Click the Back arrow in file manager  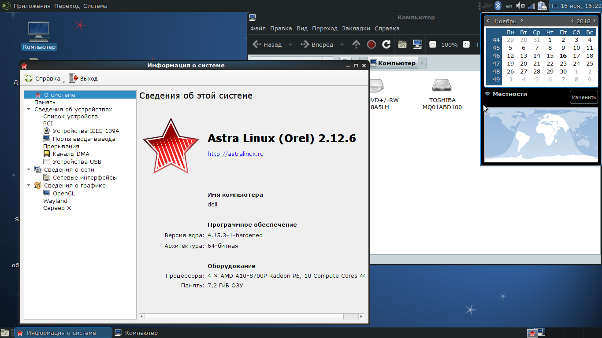tap(257, 44)
